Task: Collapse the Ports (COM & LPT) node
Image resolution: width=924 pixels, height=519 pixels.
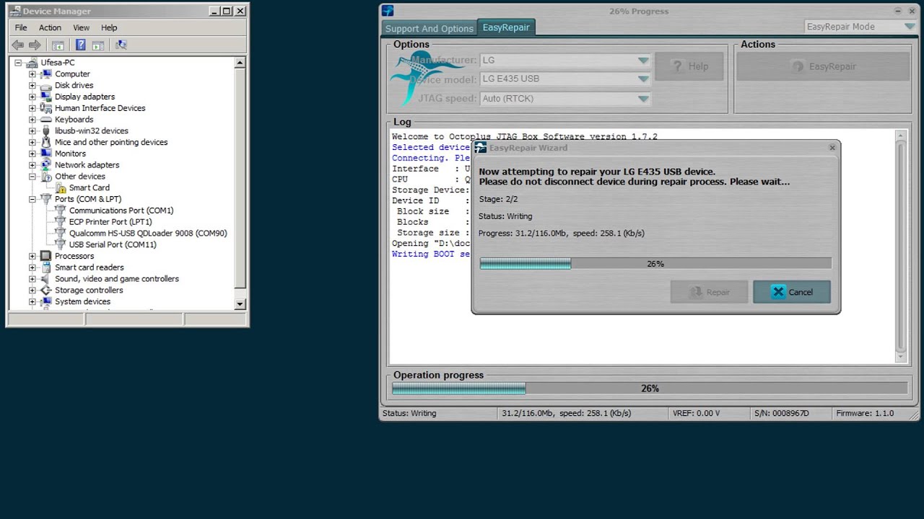Action: tap(32, 199)
